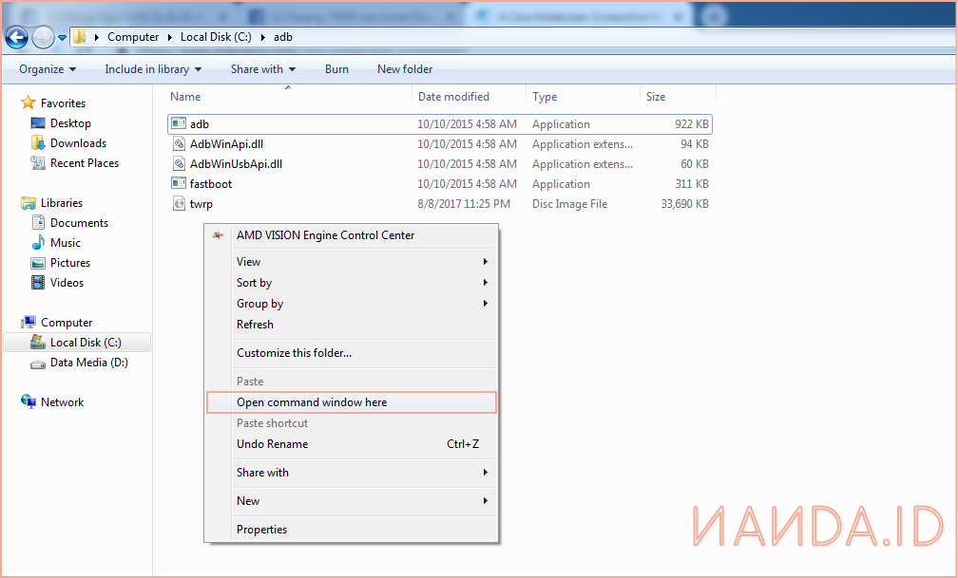Image resolution: width=958 pixels, height=578 pixels.
Task: Expand the Share with toolbar dropdown
Action: (x=262, y=69)
